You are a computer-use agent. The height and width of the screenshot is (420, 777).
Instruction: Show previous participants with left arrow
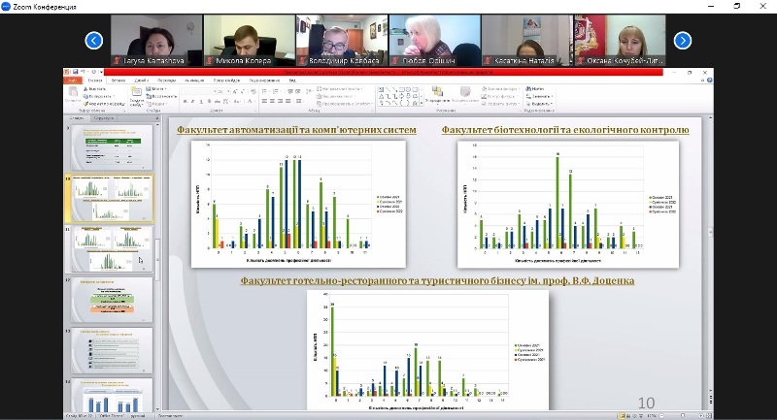pos(93,41)
